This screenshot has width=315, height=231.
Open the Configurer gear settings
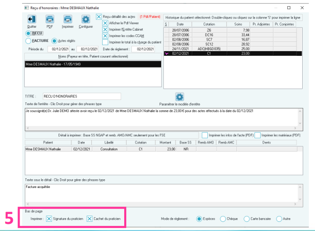[86, 19]
